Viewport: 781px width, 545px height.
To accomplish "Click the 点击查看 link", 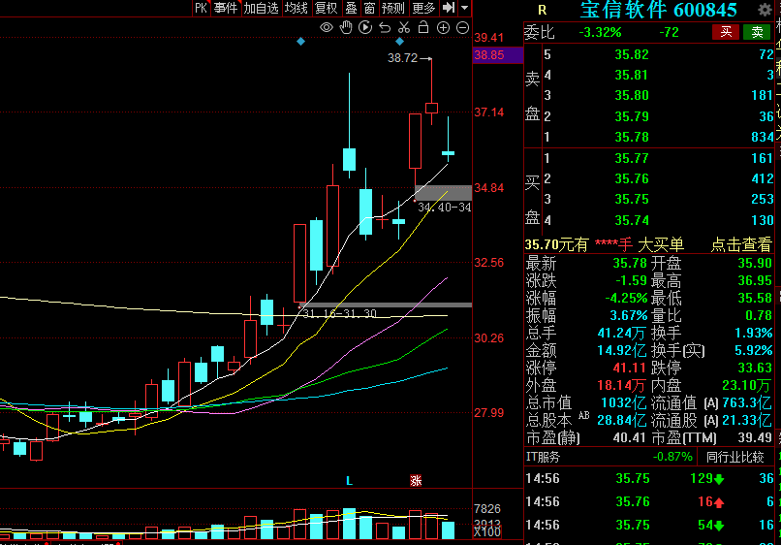I will coord(741,244).
